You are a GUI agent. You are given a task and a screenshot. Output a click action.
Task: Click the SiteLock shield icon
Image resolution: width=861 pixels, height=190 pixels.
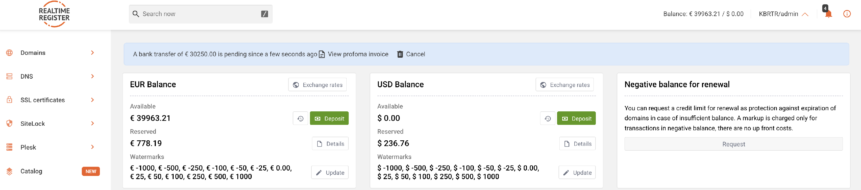(9, 123)
